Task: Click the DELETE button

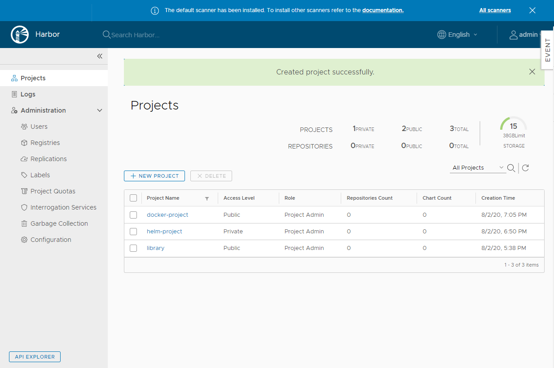Action: (211, 176)
